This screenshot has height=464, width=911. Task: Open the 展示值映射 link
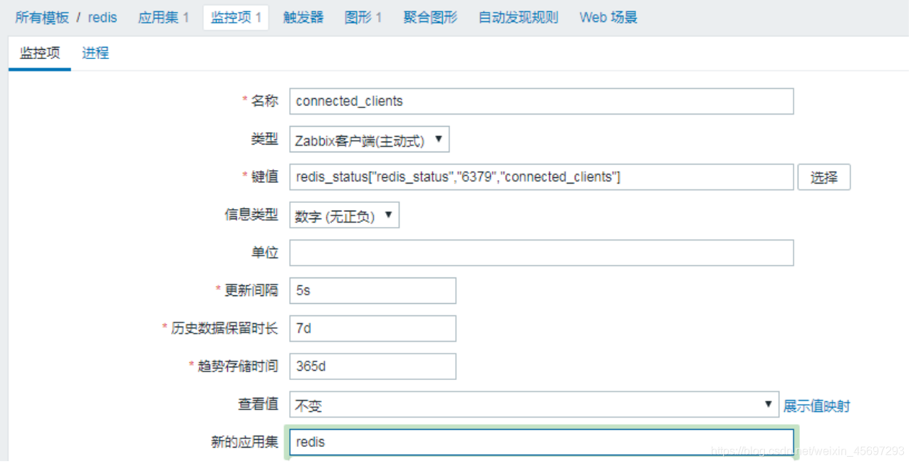(x=816, y=406)
